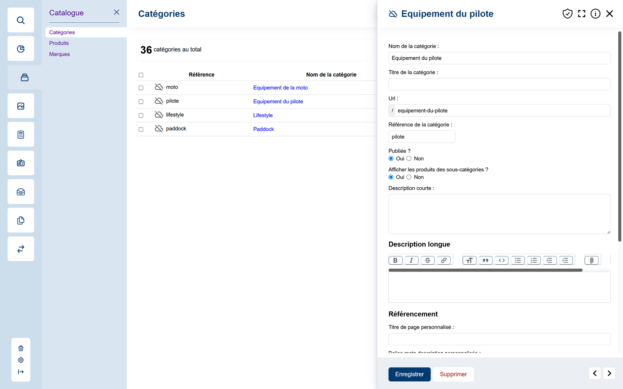Toggle bold formatting in Description longue
The width and height of the screenshot is (623, 389).
pos(395,261)
